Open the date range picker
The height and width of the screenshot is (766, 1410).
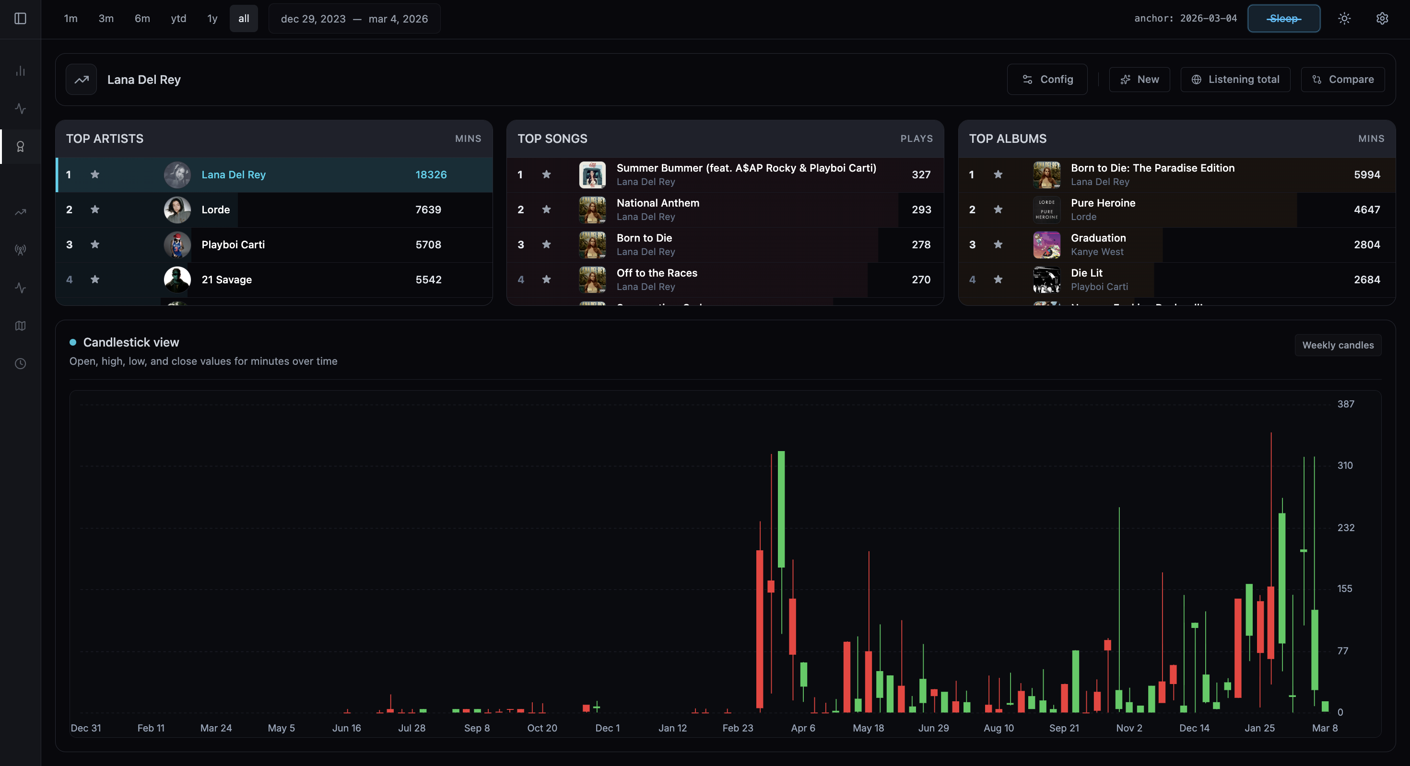[354, 18]
